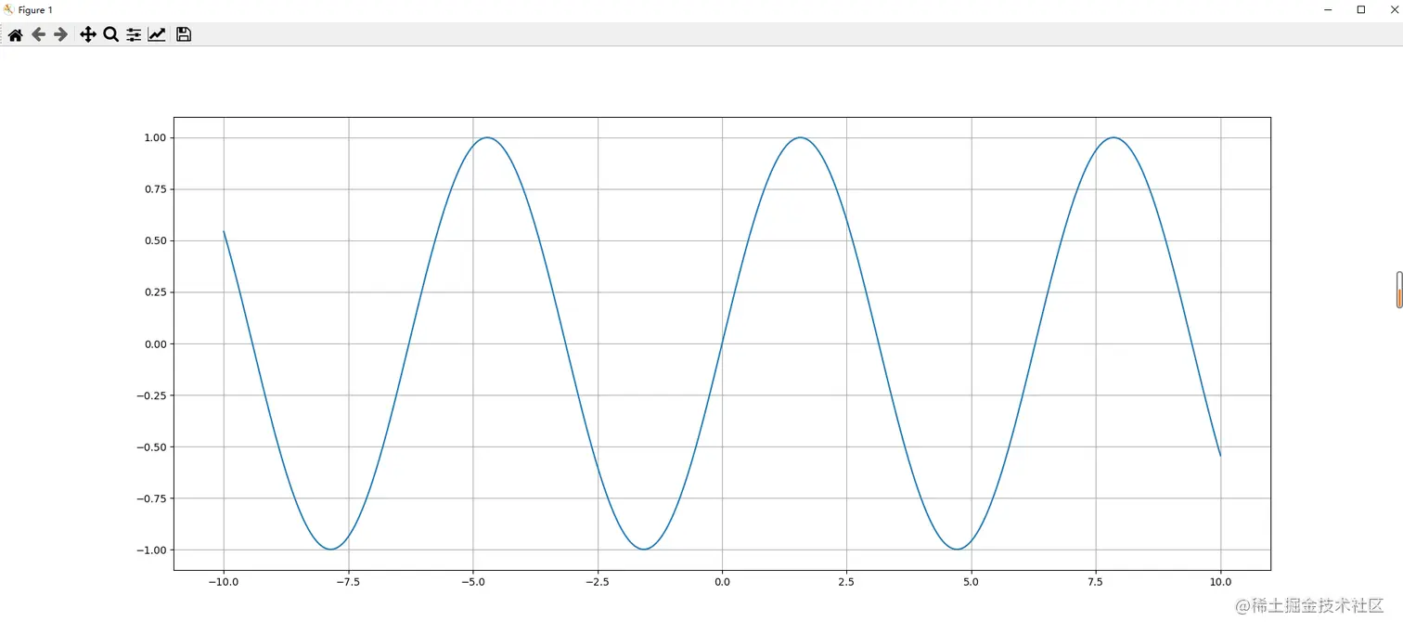Click the y-axis tick label 1.00
The image size is (1403, 634).
pyautogui.click(x=154, y=137)
